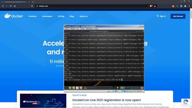The image size is (192, 108).
Task: Click the VM shelf clock showing 02:31
Action: click(135, 88)
